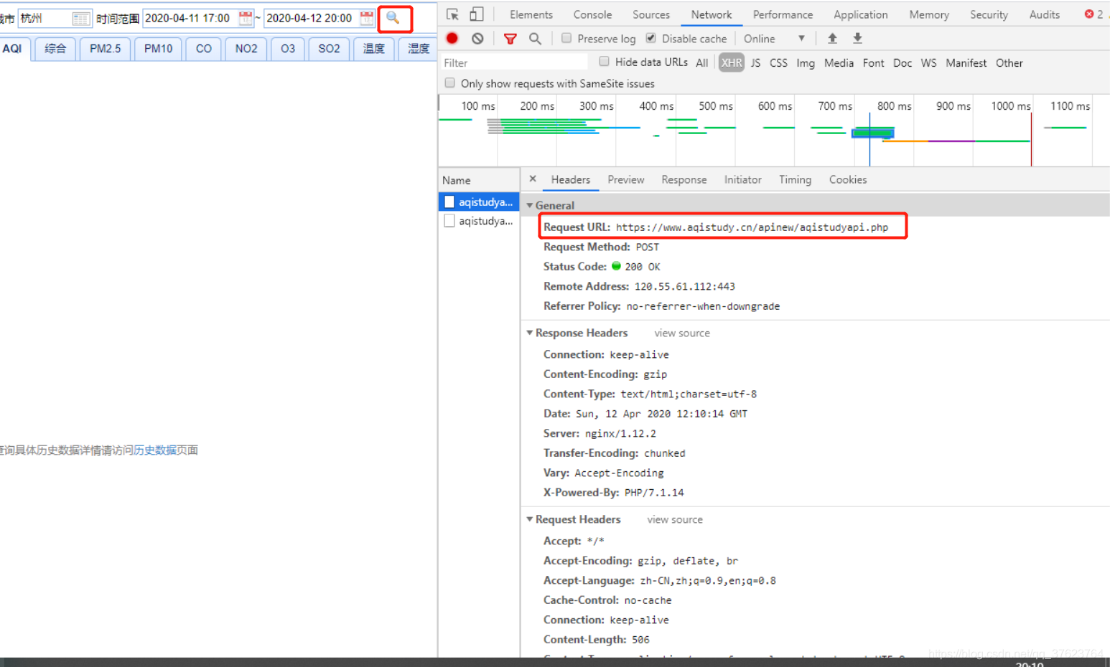Click the end time input 2020-04-12 20:00
This screenshot has height=667, width=1110.
[x=312, y=18]
